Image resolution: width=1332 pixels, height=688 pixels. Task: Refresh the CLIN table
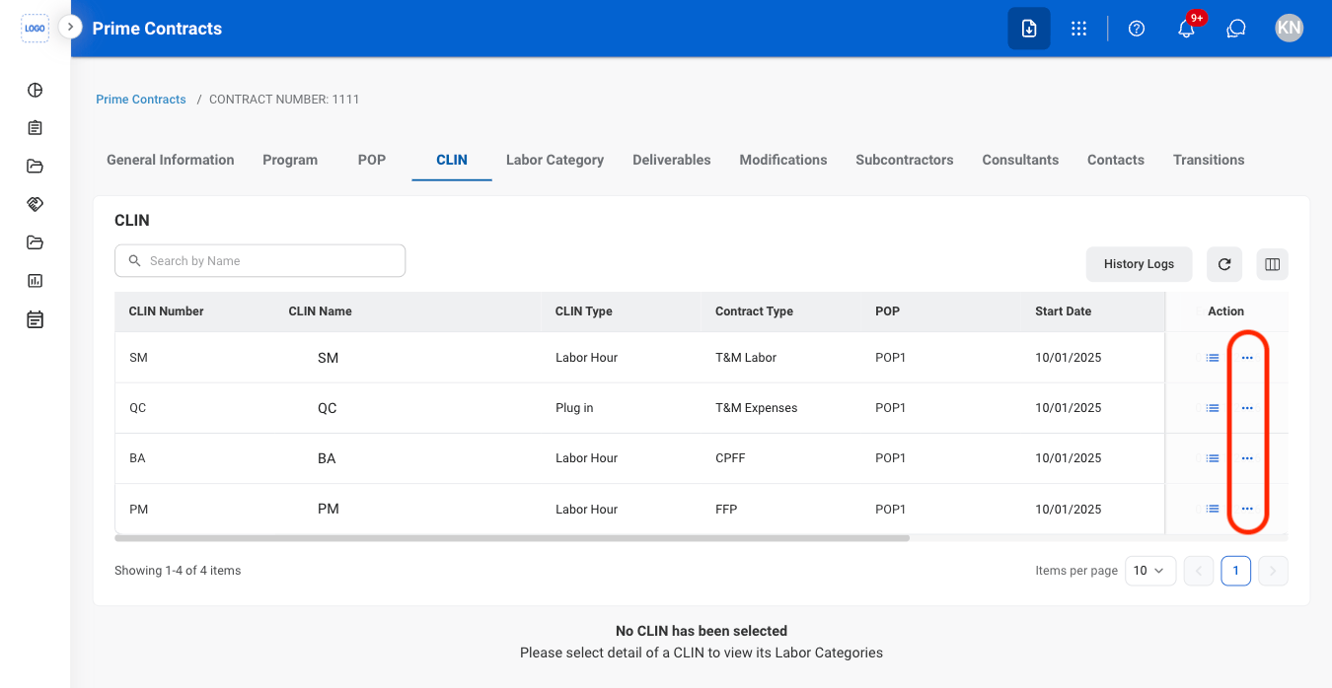pos(1224,264)
